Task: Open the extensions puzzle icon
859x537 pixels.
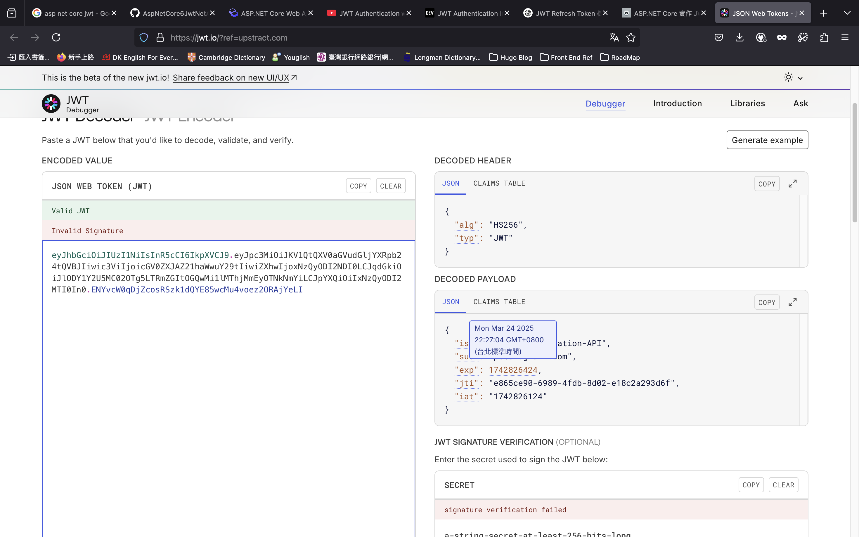Action: [824, 37]
